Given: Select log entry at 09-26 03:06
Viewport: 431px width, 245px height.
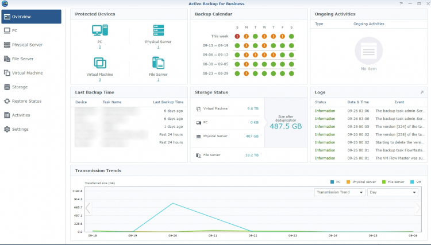Looking at the screenshot, I should 368,111.
